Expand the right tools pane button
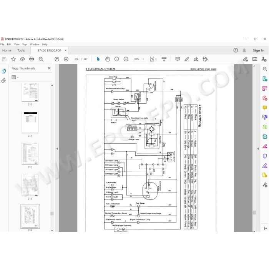The image size is (269, 269). point(265,228)
